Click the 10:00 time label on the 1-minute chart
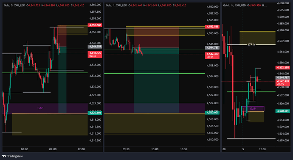 click(155, 149)
